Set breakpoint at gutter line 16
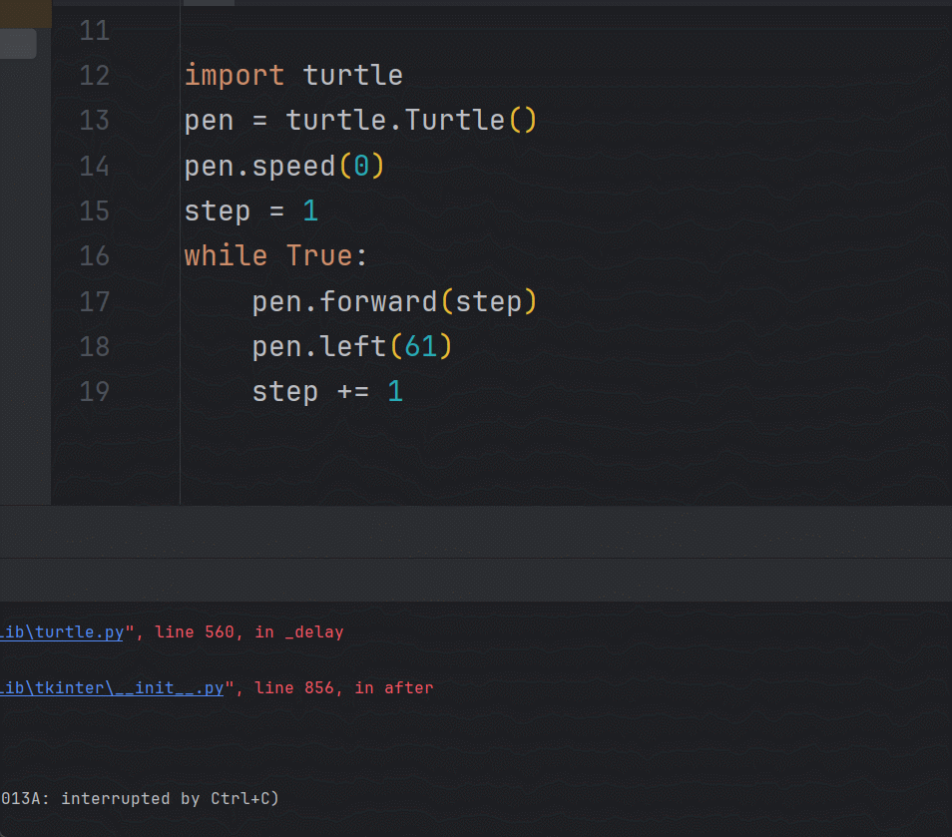This screenshot has height=837, width=952. pos(94,255)
